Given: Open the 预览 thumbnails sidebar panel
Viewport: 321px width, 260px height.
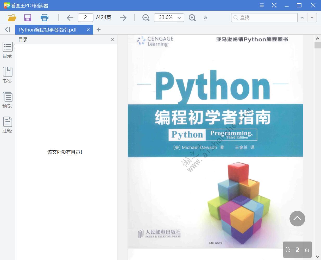Looking at the screenshot, I should (x=7, y=100).
